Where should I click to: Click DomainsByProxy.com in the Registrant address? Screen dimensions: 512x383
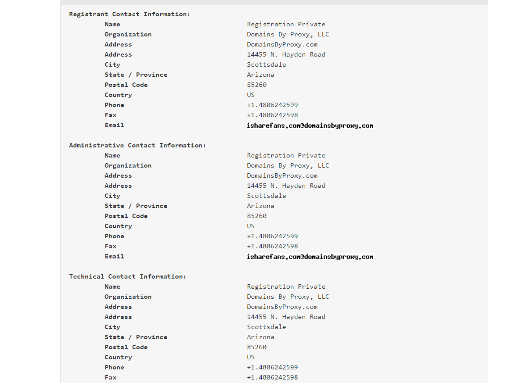(282, 44)
